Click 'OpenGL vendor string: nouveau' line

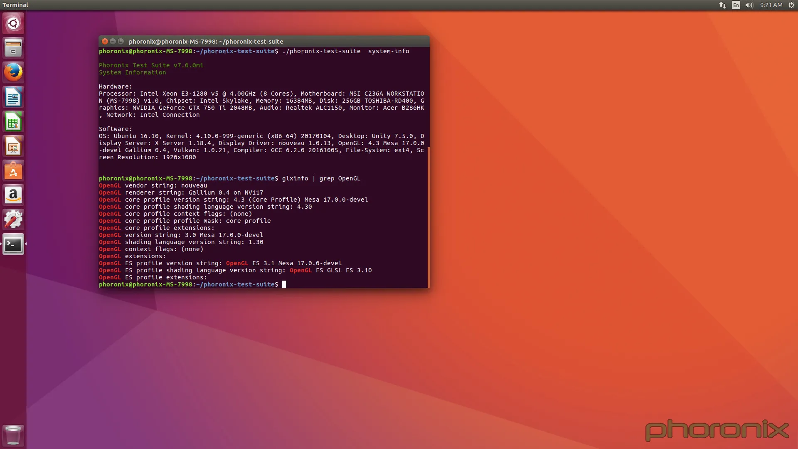click(153, 185)
